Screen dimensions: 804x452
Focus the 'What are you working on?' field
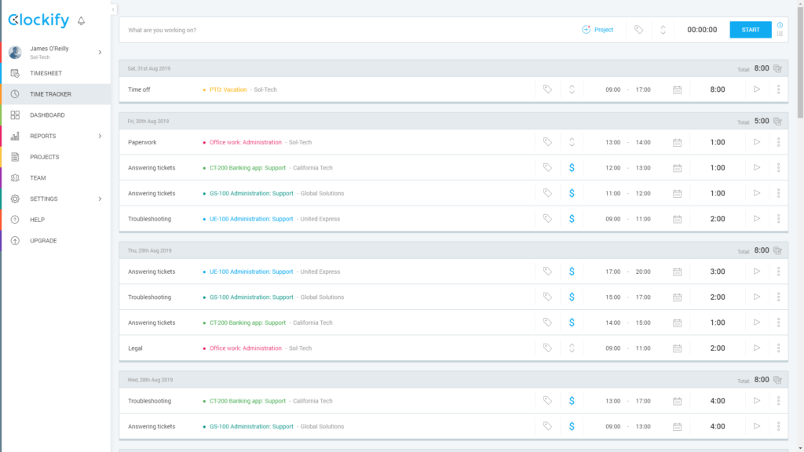349,31
